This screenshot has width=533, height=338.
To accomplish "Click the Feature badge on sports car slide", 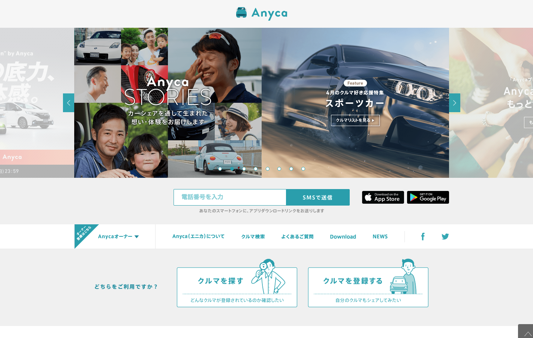I will coord(355,83).
